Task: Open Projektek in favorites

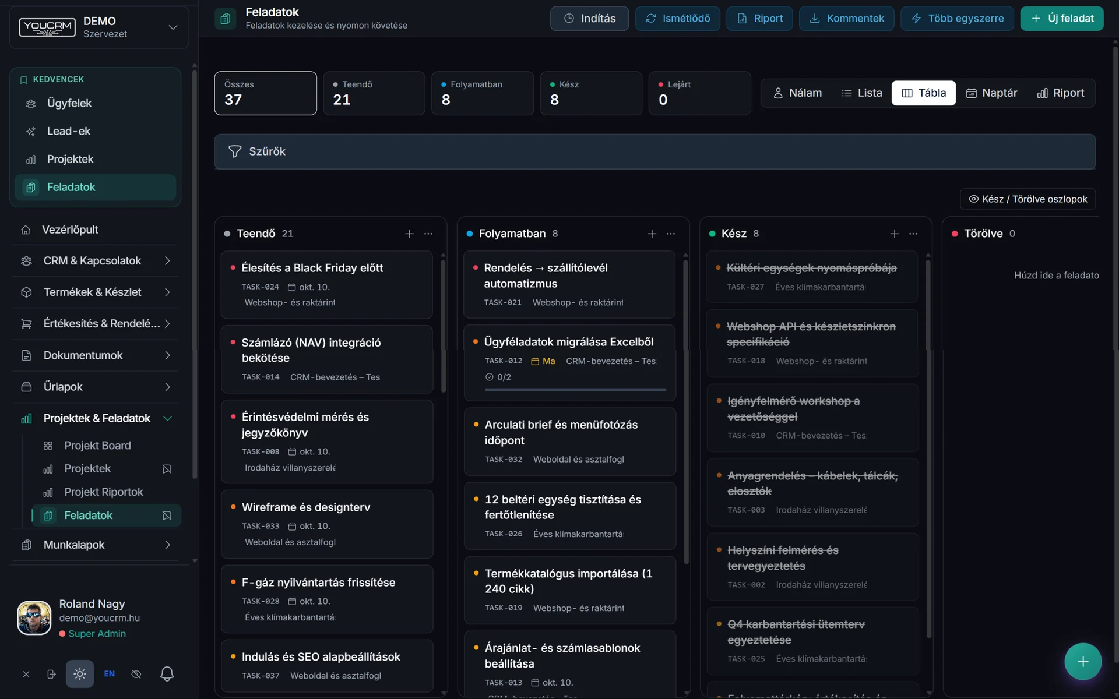Action: coord(96,159)
